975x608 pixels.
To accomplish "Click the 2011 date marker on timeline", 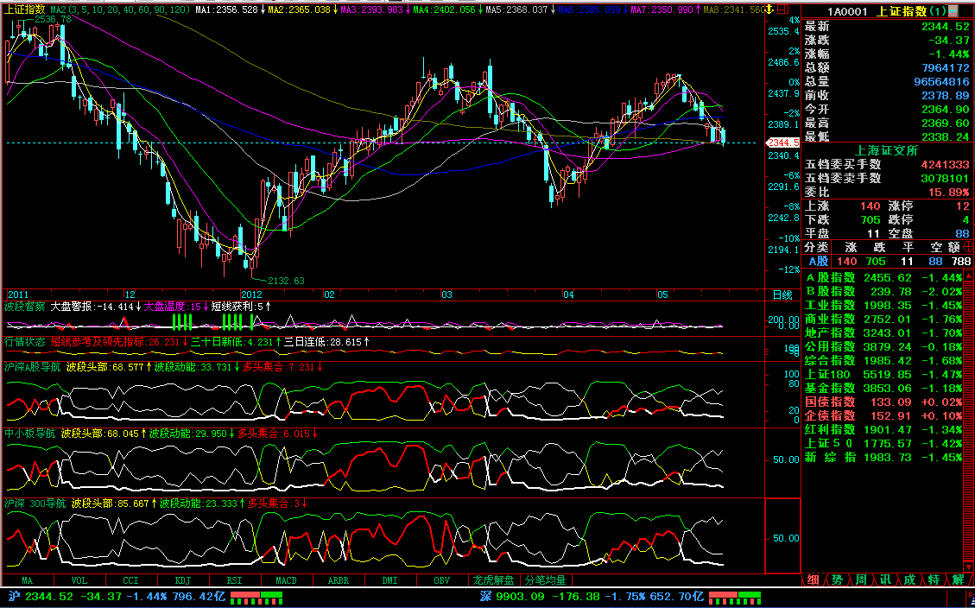I will coord(16,294).
